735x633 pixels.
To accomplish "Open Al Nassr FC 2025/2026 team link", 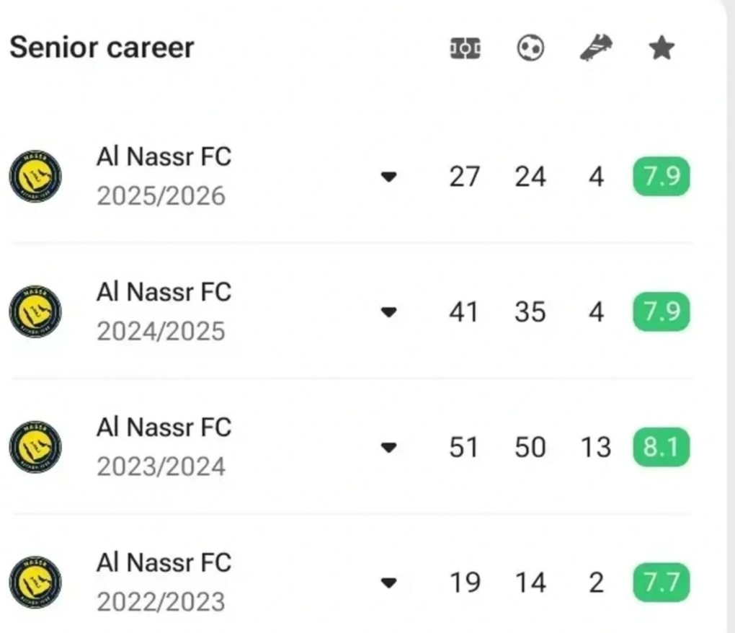I will (x=164, y=157).
